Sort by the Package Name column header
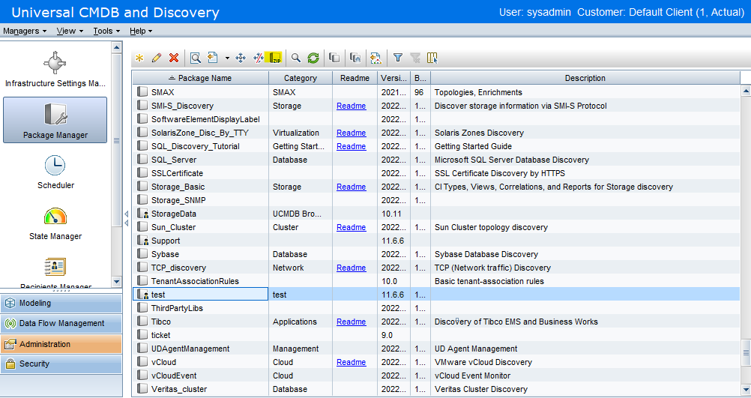This screenshot has height=398, width=751. pos(200,78)
